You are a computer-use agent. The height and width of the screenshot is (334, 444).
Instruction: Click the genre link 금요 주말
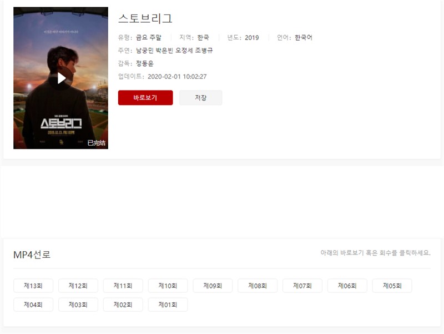(x=149, y=37)
